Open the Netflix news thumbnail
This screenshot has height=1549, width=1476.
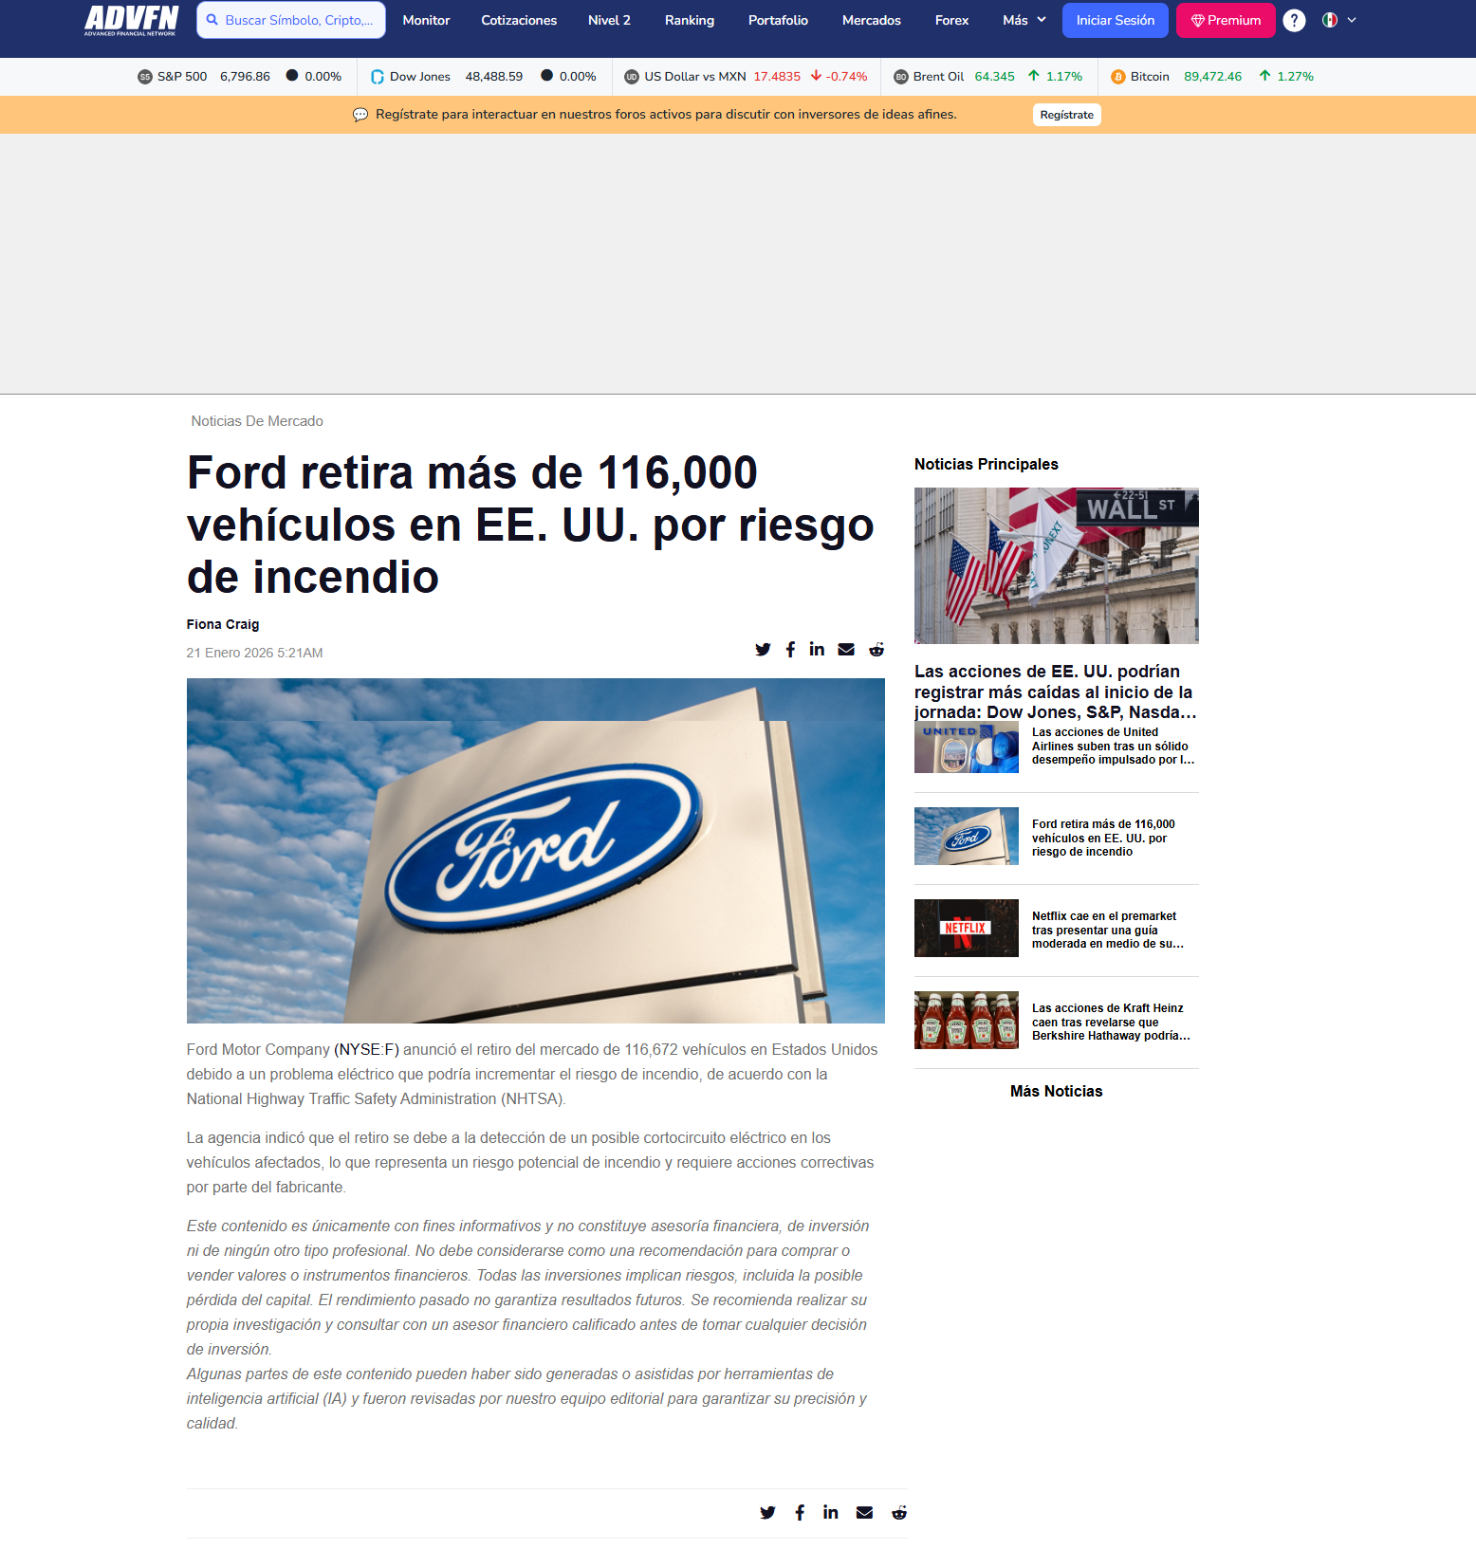pyautogui.click(x=967, y=929)
